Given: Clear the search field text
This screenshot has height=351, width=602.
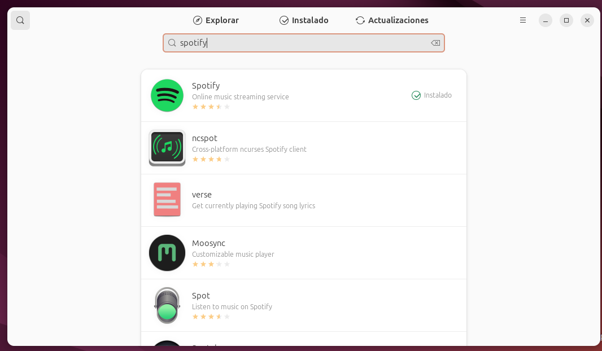Looking at the screenshot, I should (435, 43).
